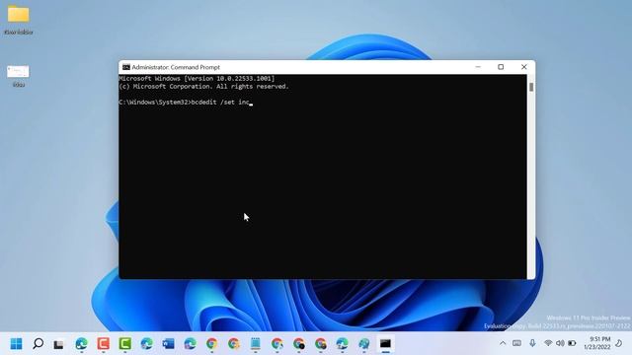Open taskbar Search magnifier
This screenshot has width=632, height=355.
click(38, 344)
